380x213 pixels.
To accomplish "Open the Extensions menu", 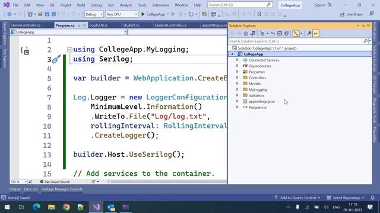I will click(x=160, y=5).
